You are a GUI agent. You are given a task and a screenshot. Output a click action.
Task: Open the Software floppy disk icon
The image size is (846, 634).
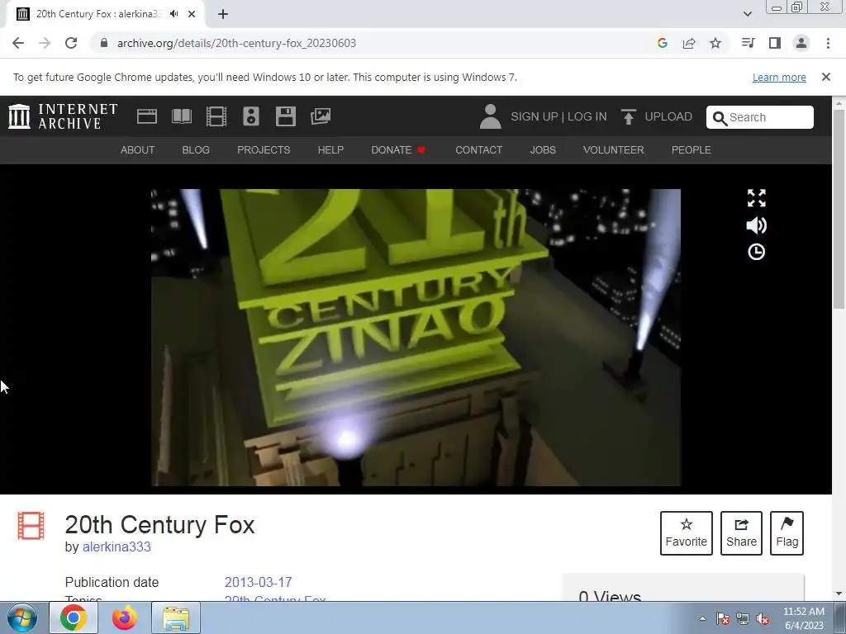coord(285,116)
